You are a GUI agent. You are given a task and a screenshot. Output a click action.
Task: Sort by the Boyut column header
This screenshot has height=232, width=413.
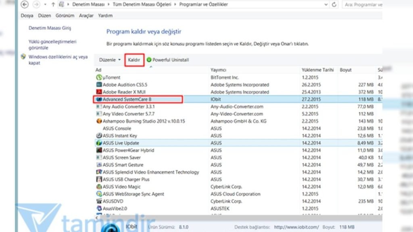click(346, 70)
